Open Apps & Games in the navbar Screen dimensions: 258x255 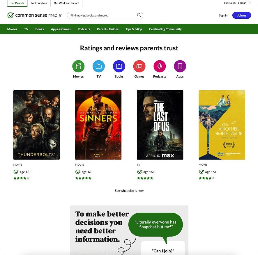61,29
